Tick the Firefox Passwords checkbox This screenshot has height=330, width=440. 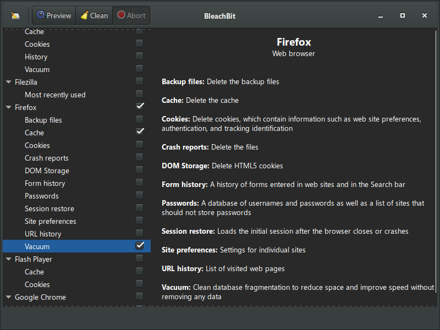140,195
